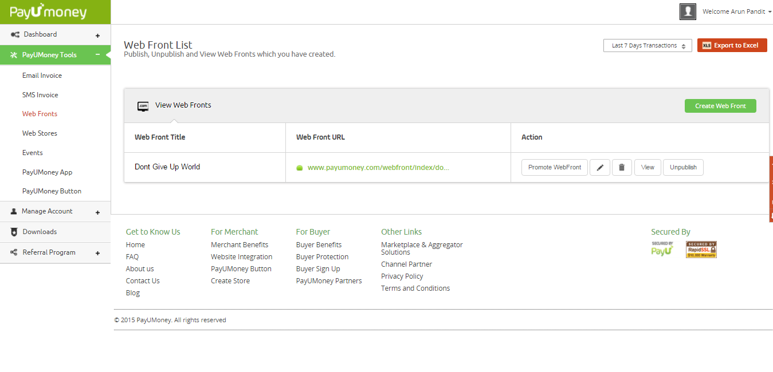Click the PayUMoney Button footer link

point(241,269)
